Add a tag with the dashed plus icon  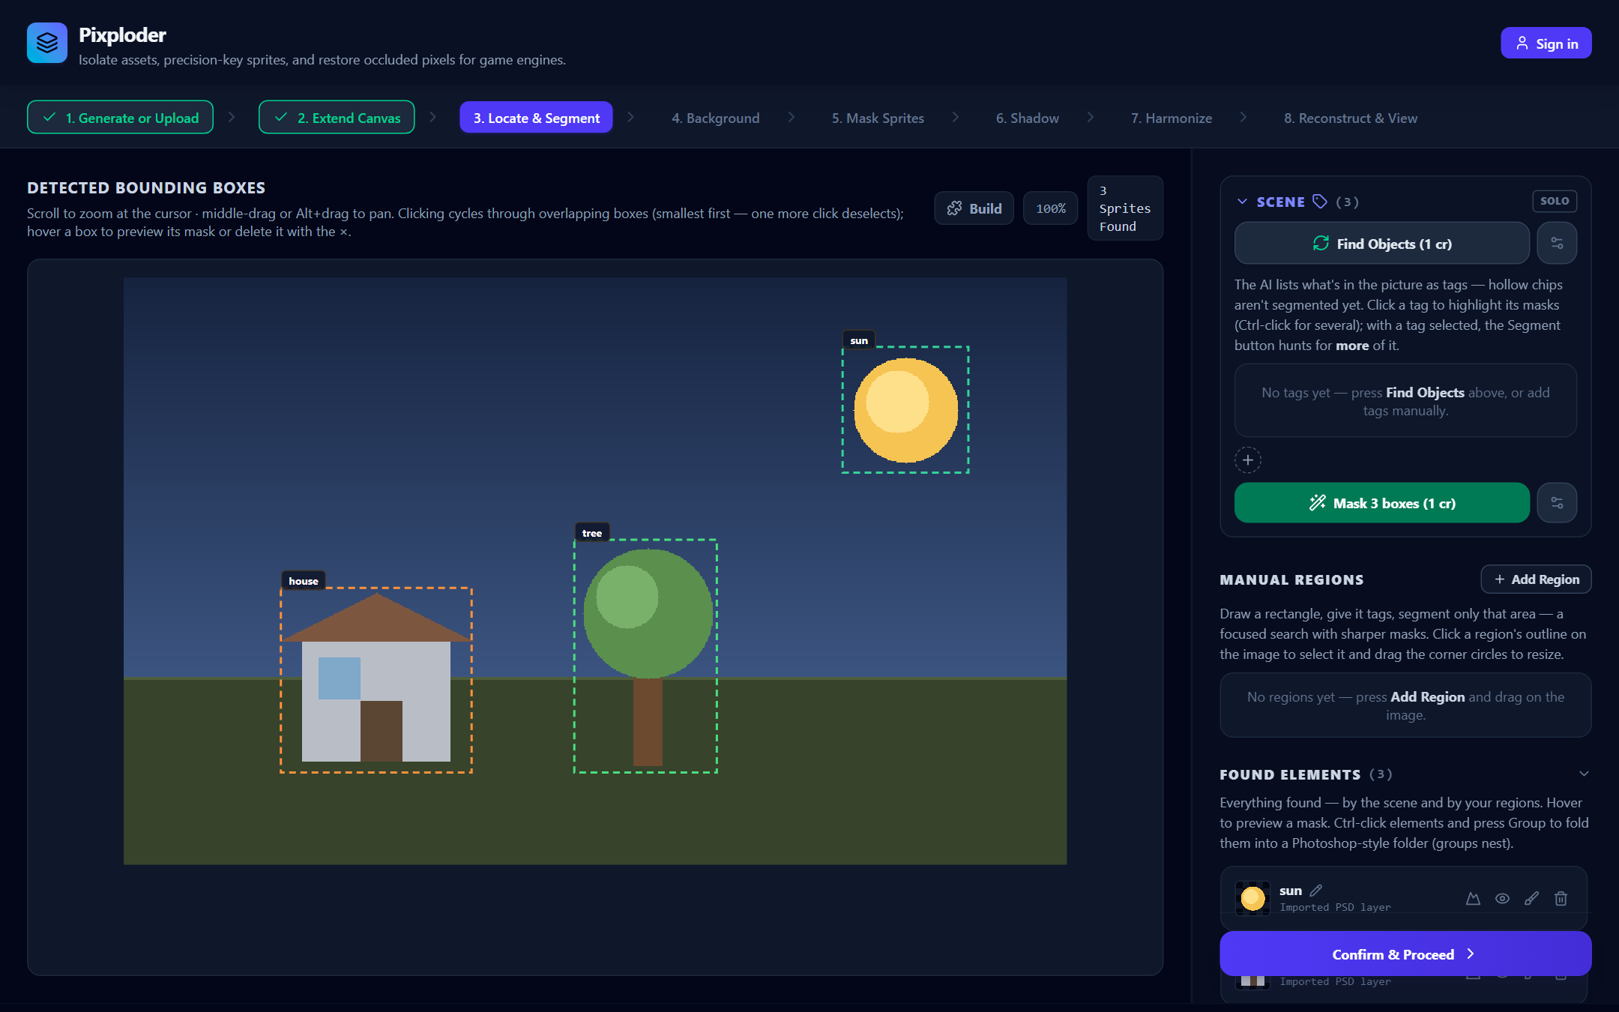tap(1248, 460)
